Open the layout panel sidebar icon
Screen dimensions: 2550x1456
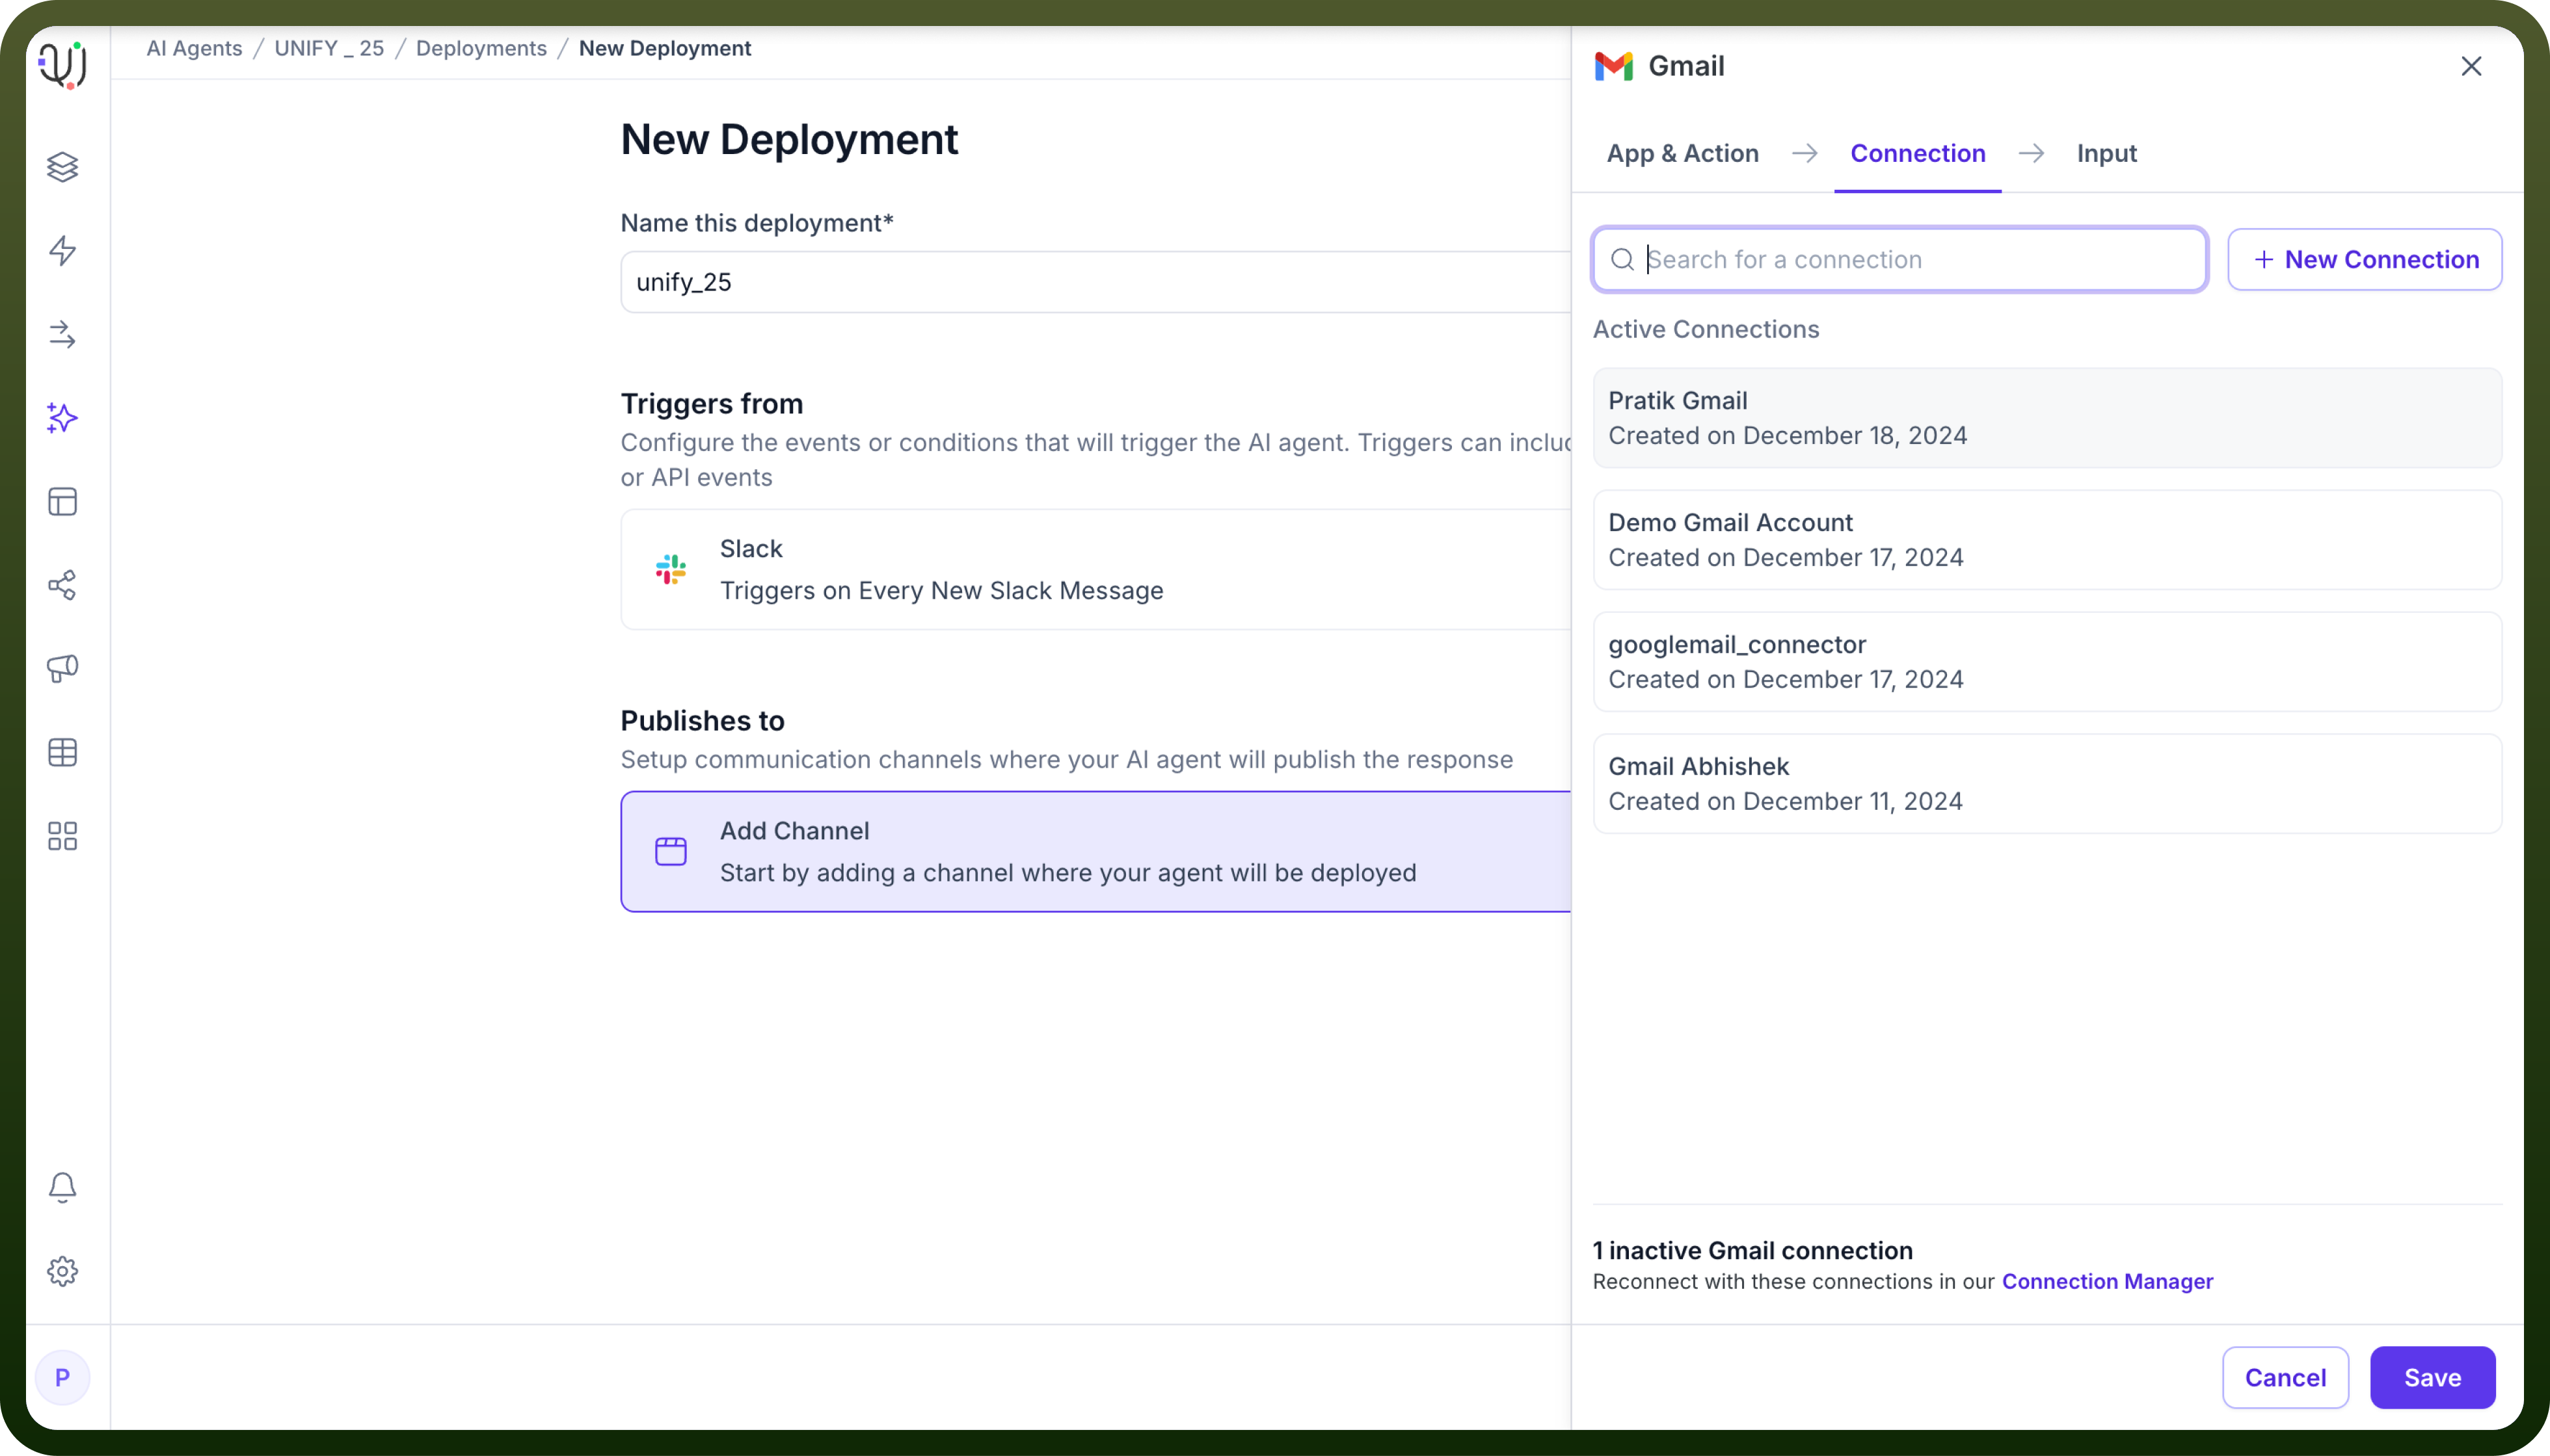(62, 501)
